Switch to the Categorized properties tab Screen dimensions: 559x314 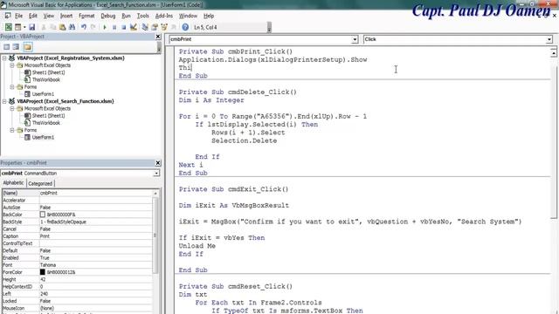[40, 183]
